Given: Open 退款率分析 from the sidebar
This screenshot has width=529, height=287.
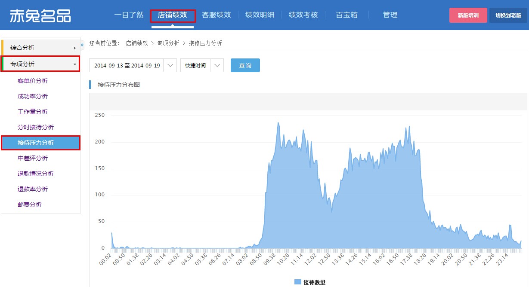Looking at the screenshot, I should point(33,189).
